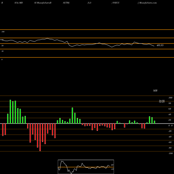Click the -100 label on MR axis
This screenshot has height=174, width=174.
coord(171,153)
